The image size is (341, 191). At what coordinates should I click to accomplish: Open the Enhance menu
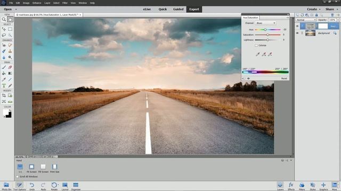click(37, 3)
